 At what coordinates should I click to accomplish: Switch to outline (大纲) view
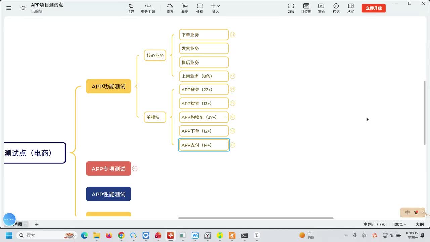[420, 224]
